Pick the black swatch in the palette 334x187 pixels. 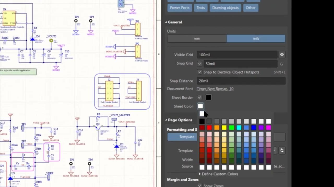point(202,121)
